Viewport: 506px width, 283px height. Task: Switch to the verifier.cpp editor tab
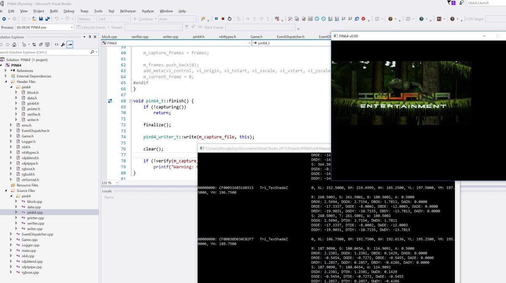(140, 37)
